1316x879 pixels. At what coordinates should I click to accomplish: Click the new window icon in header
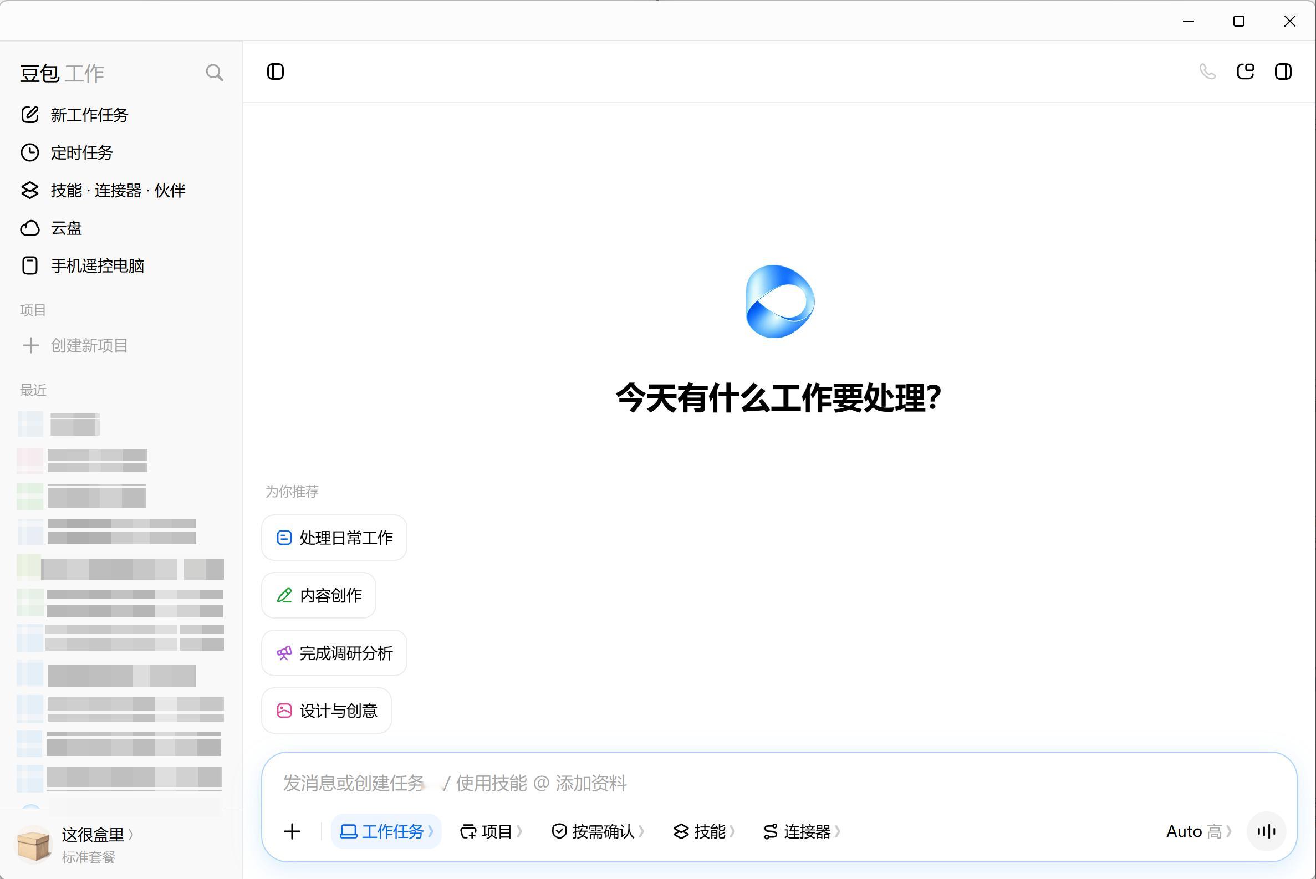[1246, 71]
